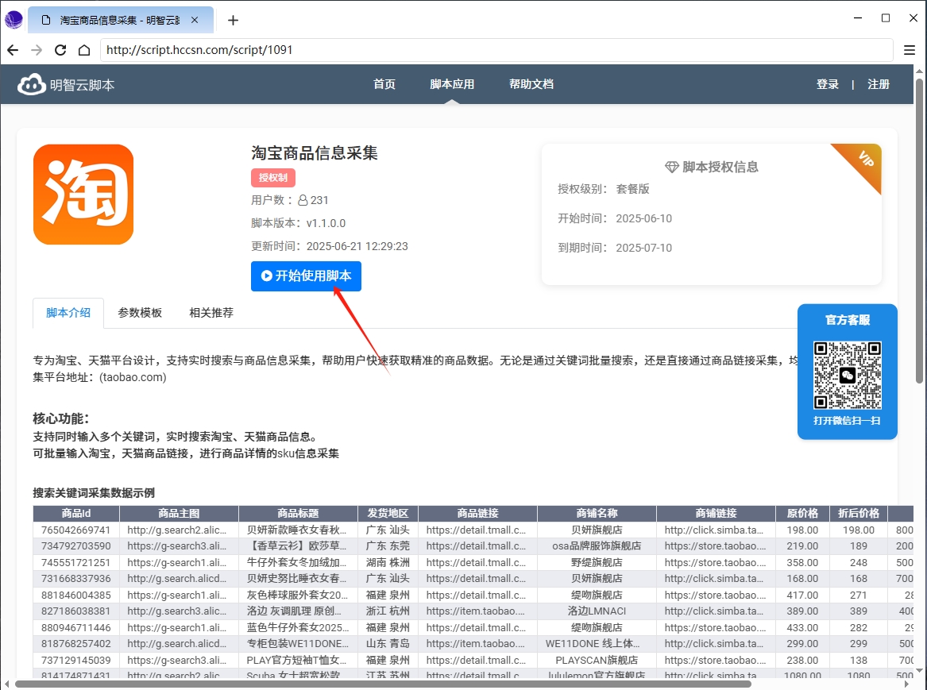Viewport: 927px width, 690px height.
Task: Reload the page with refresh icon
Action: pyautogui.click(x=60, y=50)
